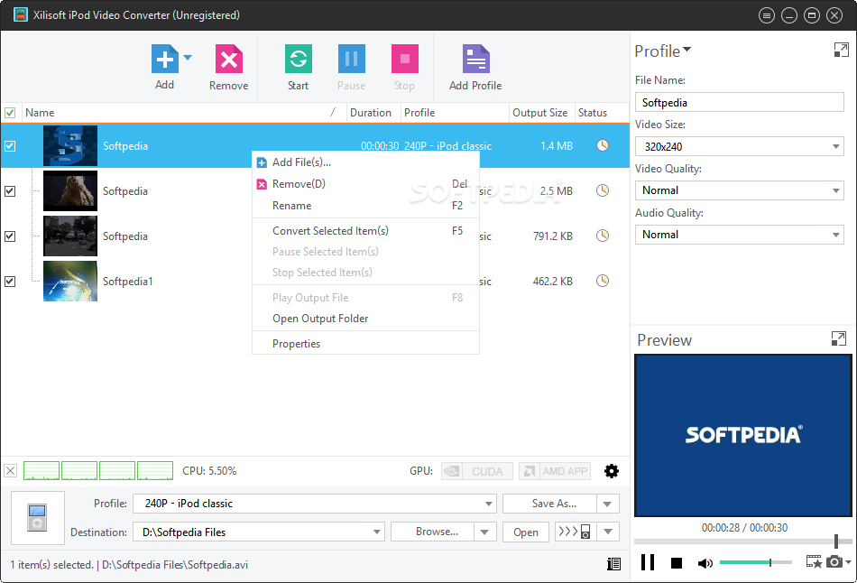Sort list by Duration column header
The width and height of the screenshot is (857, 583).
(x=373, y=113)
